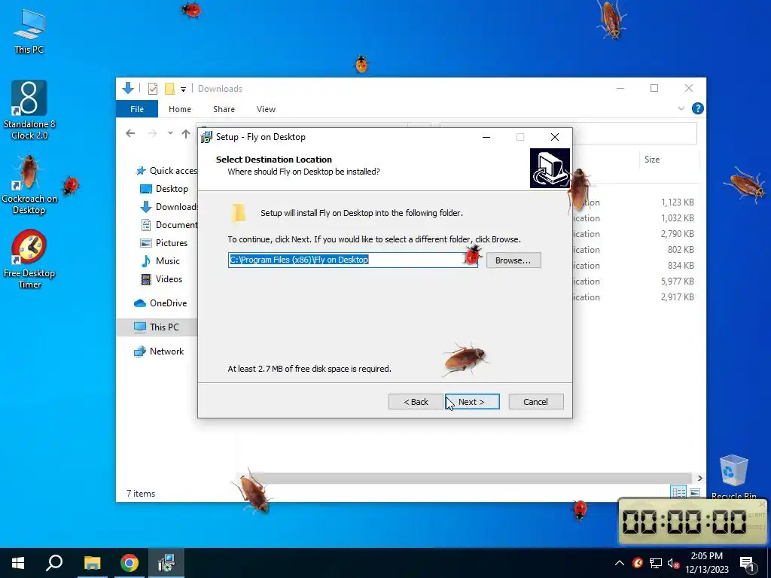Open recent locations dropdown in Explorer

pyautogui.click(x=170, y=133)
